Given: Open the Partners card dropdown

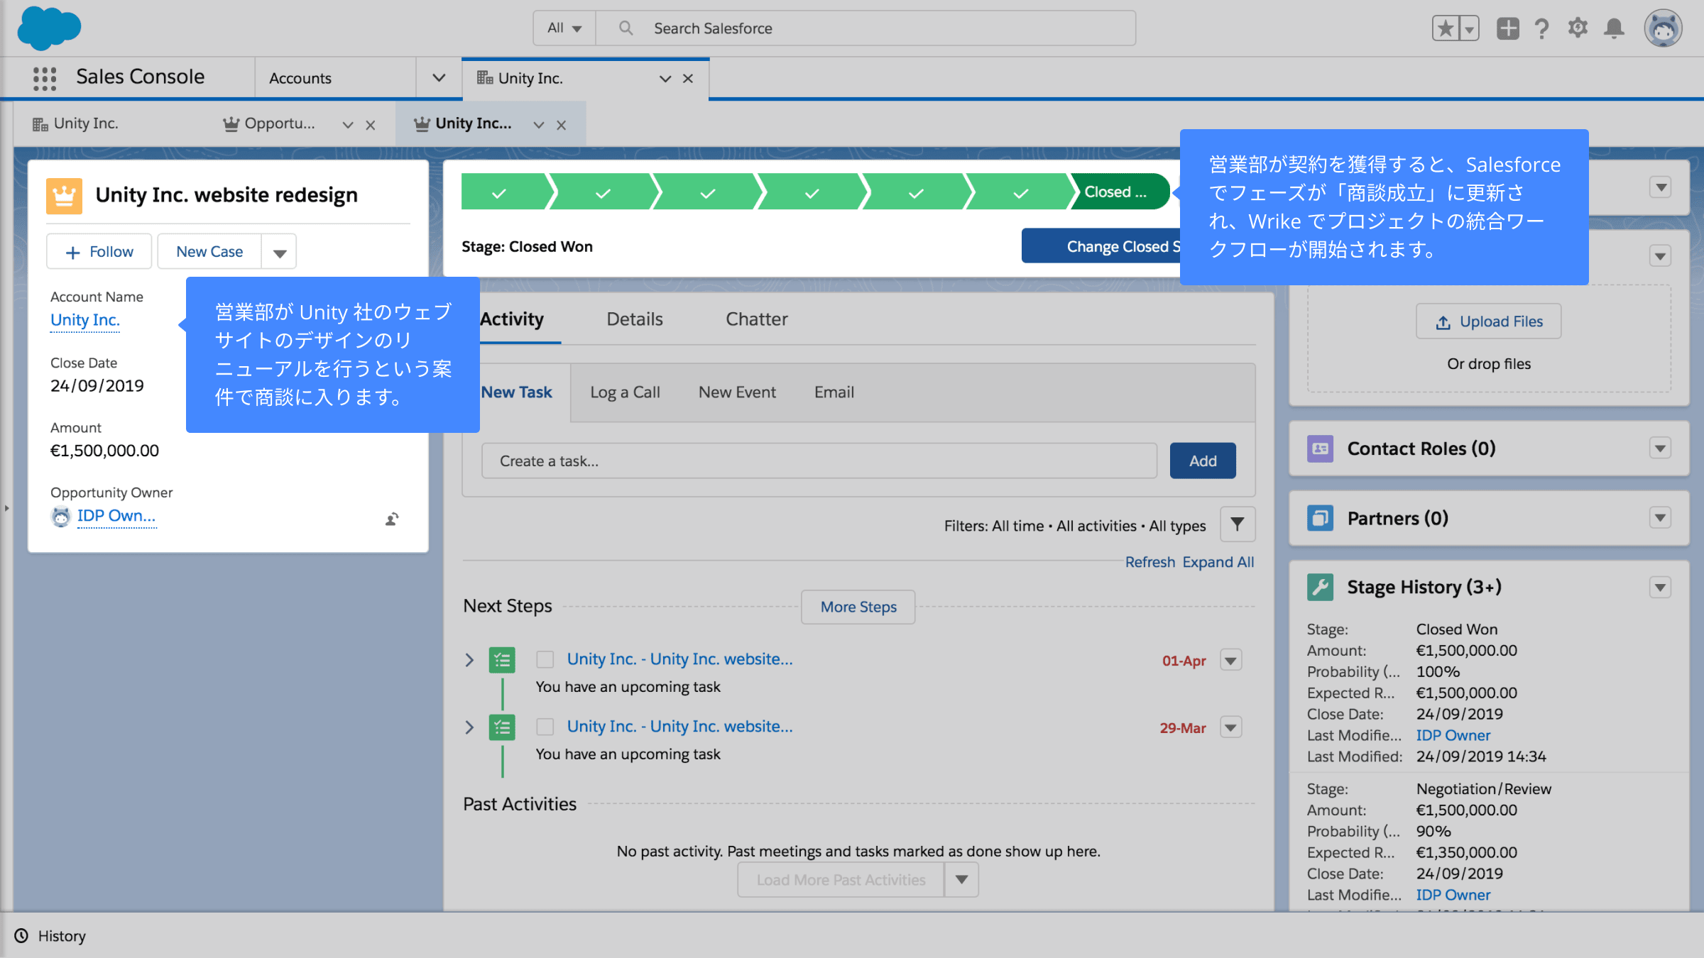Looking at the screenshot, I should click(x=1660, y=518).
